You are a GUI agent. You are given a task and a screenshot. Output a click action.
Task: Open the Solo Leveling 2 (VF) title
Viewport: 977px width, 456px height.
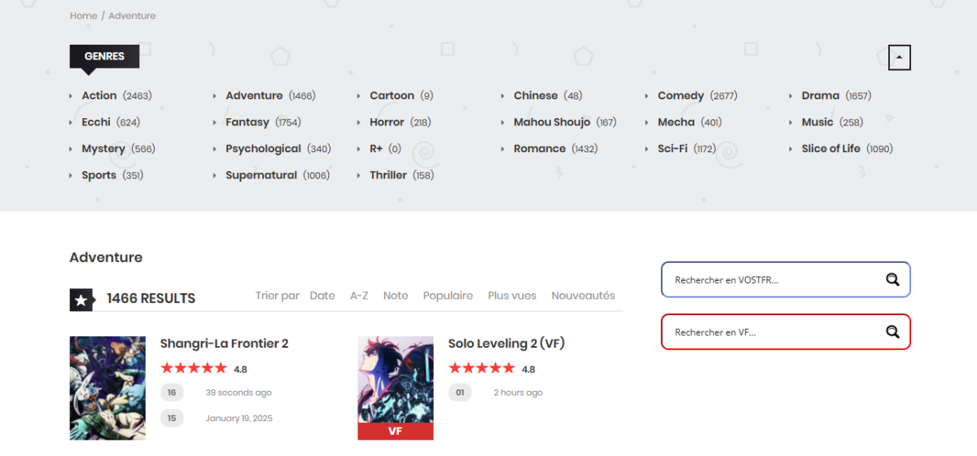[506, 344]
